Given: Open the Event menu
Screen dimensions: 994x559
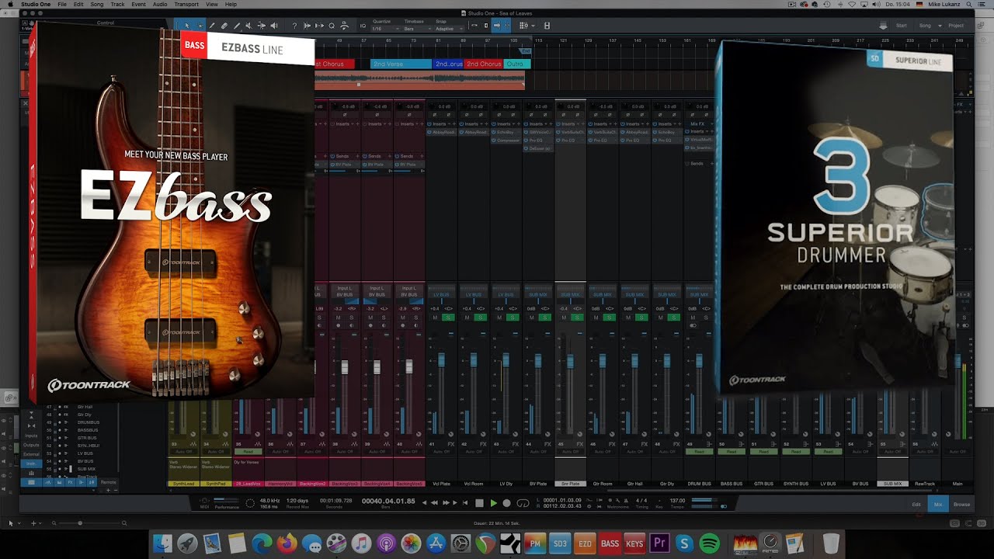Looking at the screenshot, I should (x=139, y=4).
